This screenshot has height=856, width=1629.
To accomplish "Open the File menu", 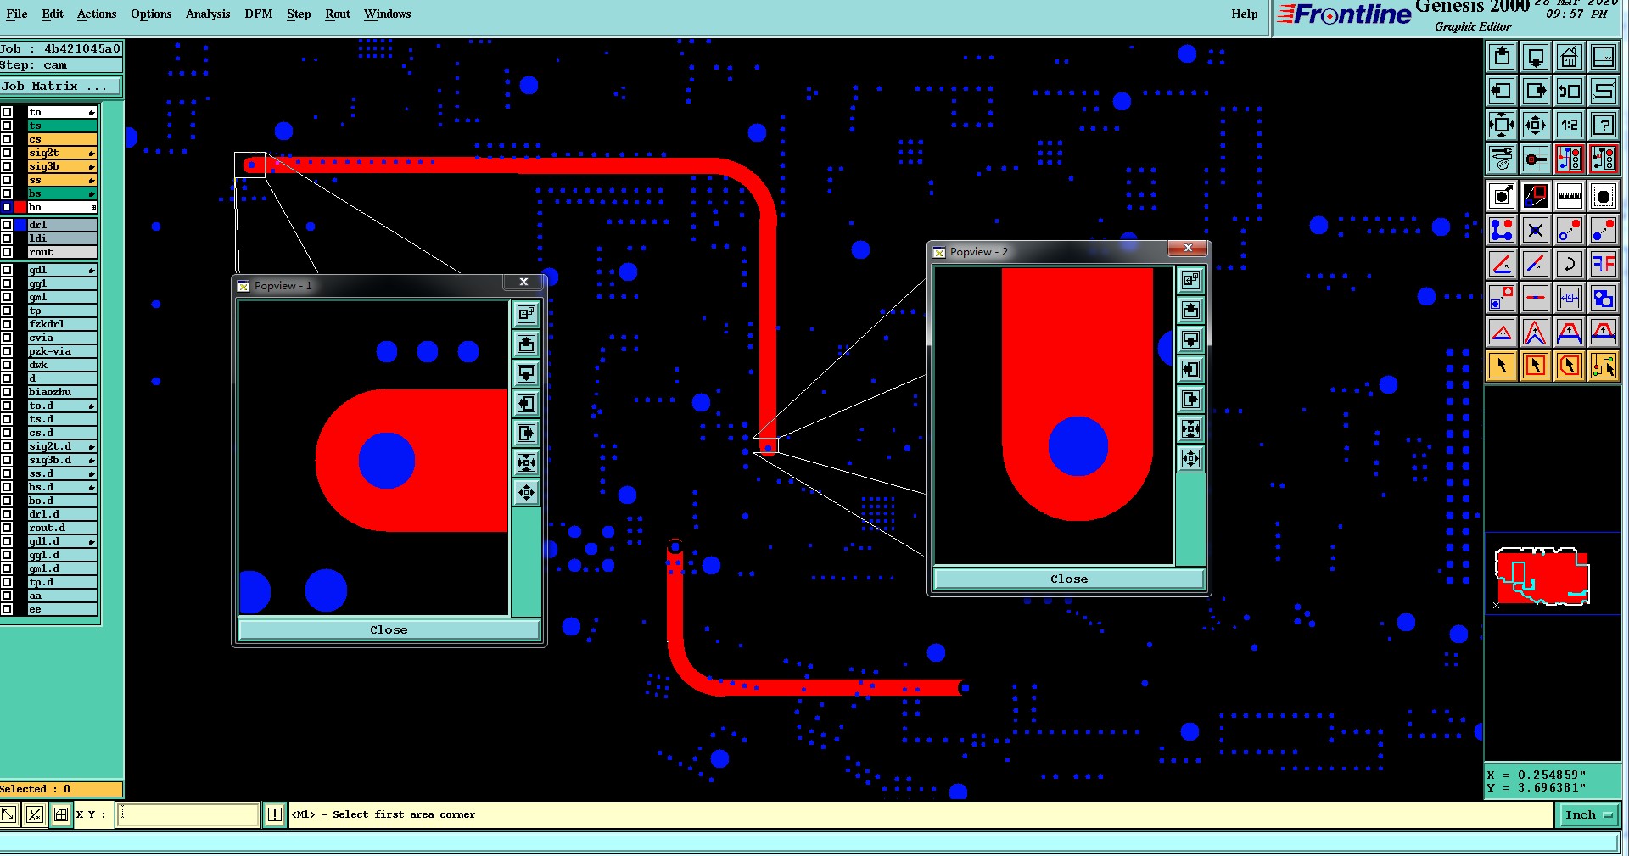I will [16, 14].
